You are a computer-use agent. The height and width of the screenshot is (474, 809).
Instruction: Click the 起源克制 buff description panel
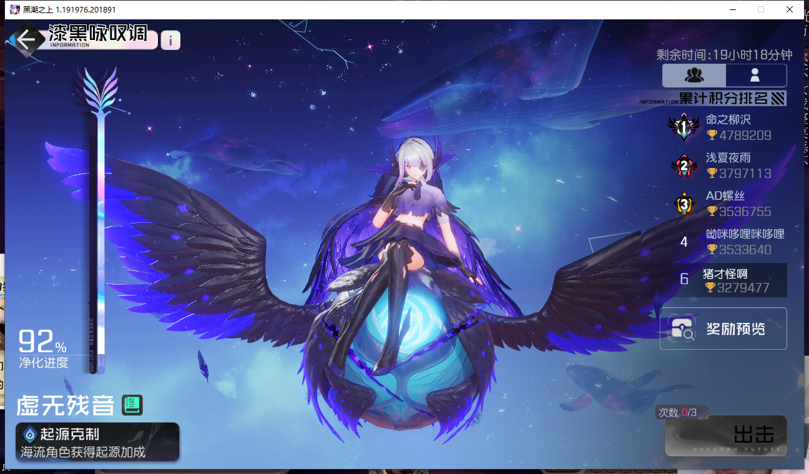[97, 443]
